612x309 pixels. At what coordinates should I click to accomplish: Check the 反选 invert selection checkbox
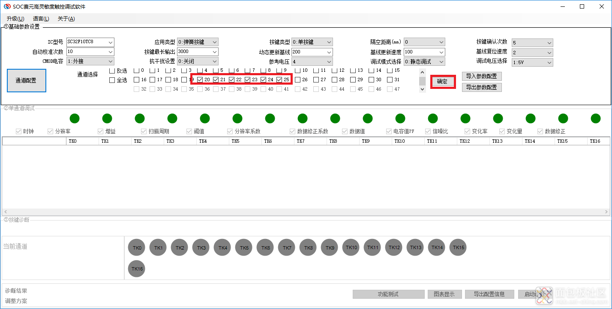tap(112, 71)
